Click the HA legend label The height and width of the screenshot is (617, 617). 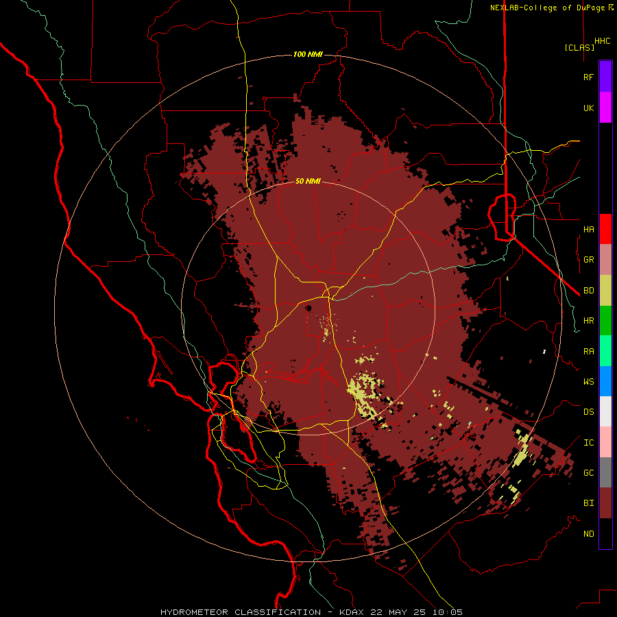click(x=588, y=229)
